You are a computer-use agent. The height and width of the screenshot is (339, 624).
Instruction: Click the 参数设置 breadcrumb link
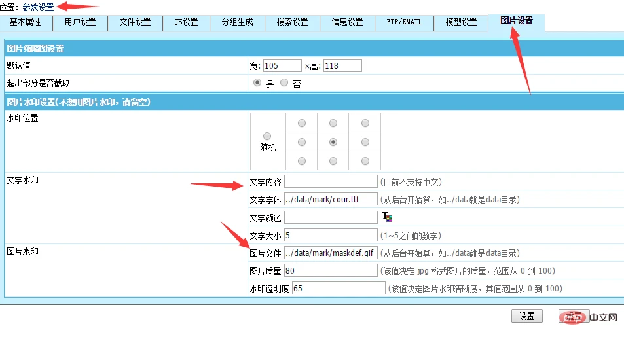pyautogui.click(x=38, y=7)
